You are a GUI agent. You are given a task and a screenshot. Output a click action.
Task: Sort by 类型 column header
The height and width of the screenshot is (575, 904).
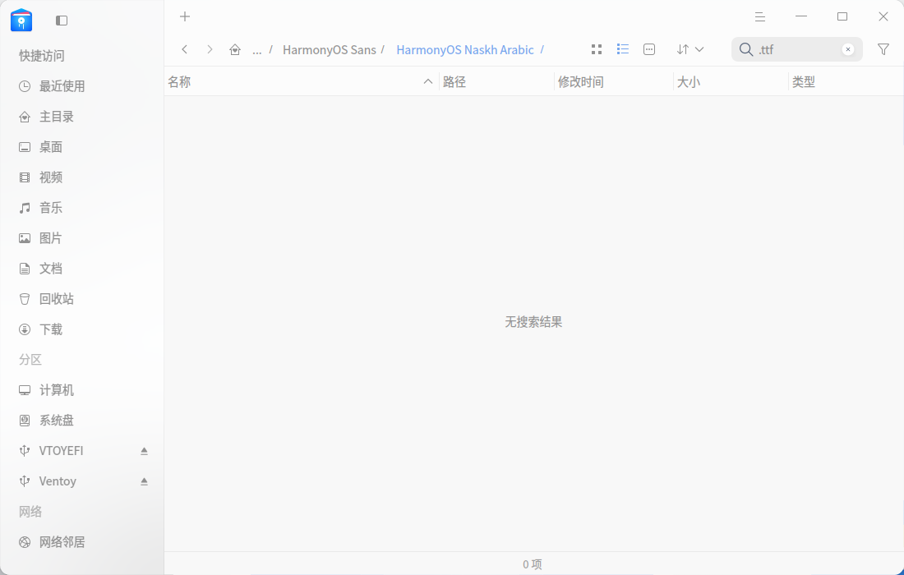coord(803,82)
